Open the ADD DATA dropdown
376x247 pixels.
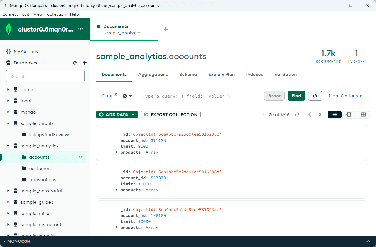117,114
